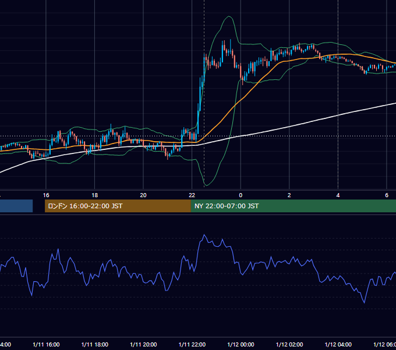Click the upper Bollinger band peak after 22:00
The width and height of the screenshot is (396, 350).
pyautogui.click(x=229, y=16)
